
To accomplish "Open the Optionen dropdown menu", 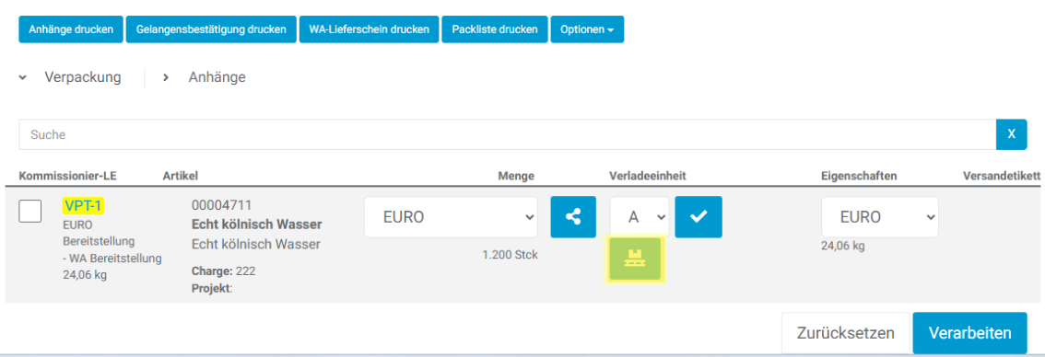I will [x=587, y=29].
